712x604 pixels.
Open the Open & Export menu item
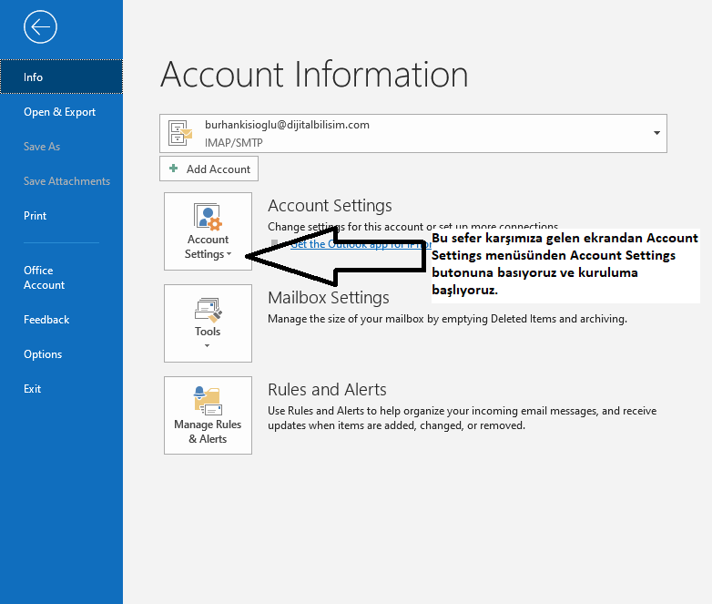(60, 112)
